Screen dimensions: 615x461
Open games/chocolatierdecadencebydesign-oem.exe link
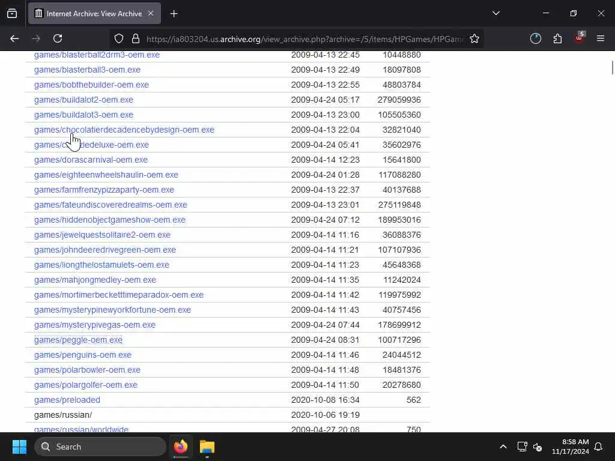click(124, 130)
